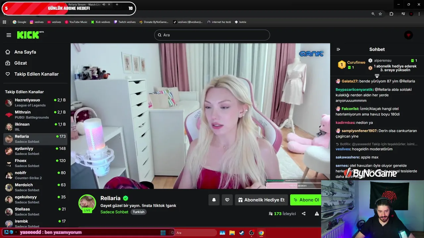Open the Instagram veslives bookmark

36,22
